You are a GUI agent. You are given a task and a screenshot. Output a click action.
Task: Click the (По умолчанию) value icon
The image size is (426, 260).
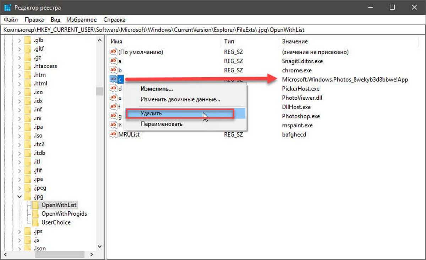(113, 52)
